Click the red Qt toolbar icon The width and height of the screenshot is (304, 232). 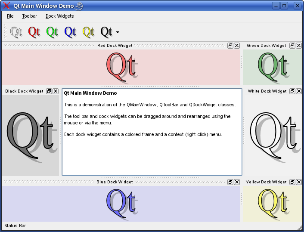(34, 32)
